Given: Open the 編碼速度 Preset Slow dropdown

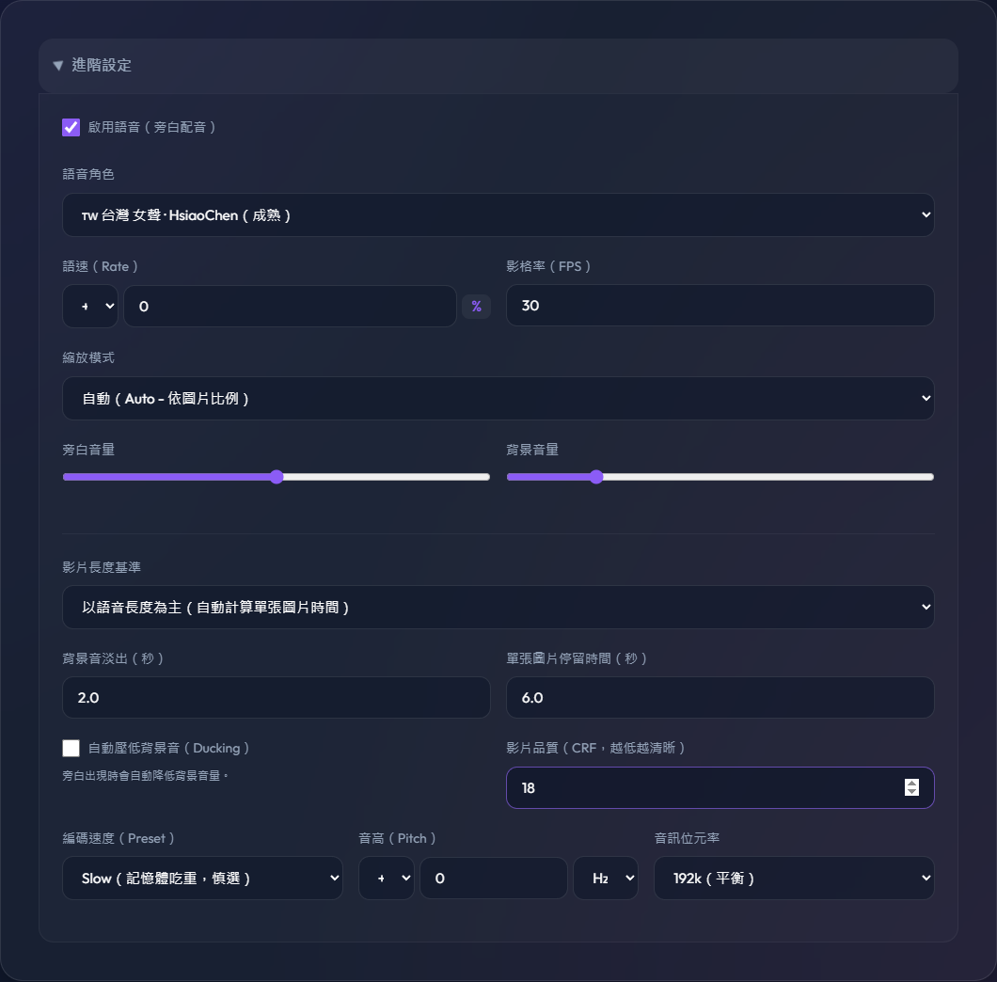Looking at the screenshot, I should pos(202,878).
